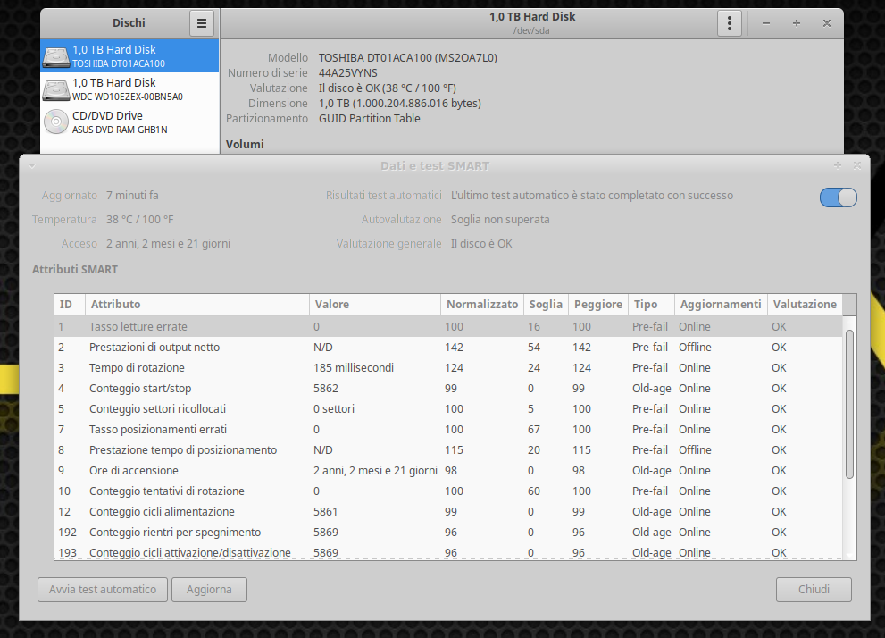This screenshot has width=885, height=638.
Task: Open the drive options three-dot menu
Action: [730, 23]
